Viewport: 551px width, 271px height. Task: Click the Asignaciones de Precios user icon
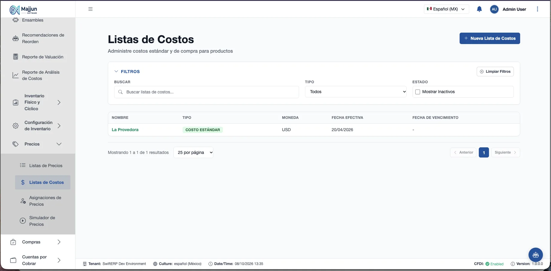(x=23, y=201)
